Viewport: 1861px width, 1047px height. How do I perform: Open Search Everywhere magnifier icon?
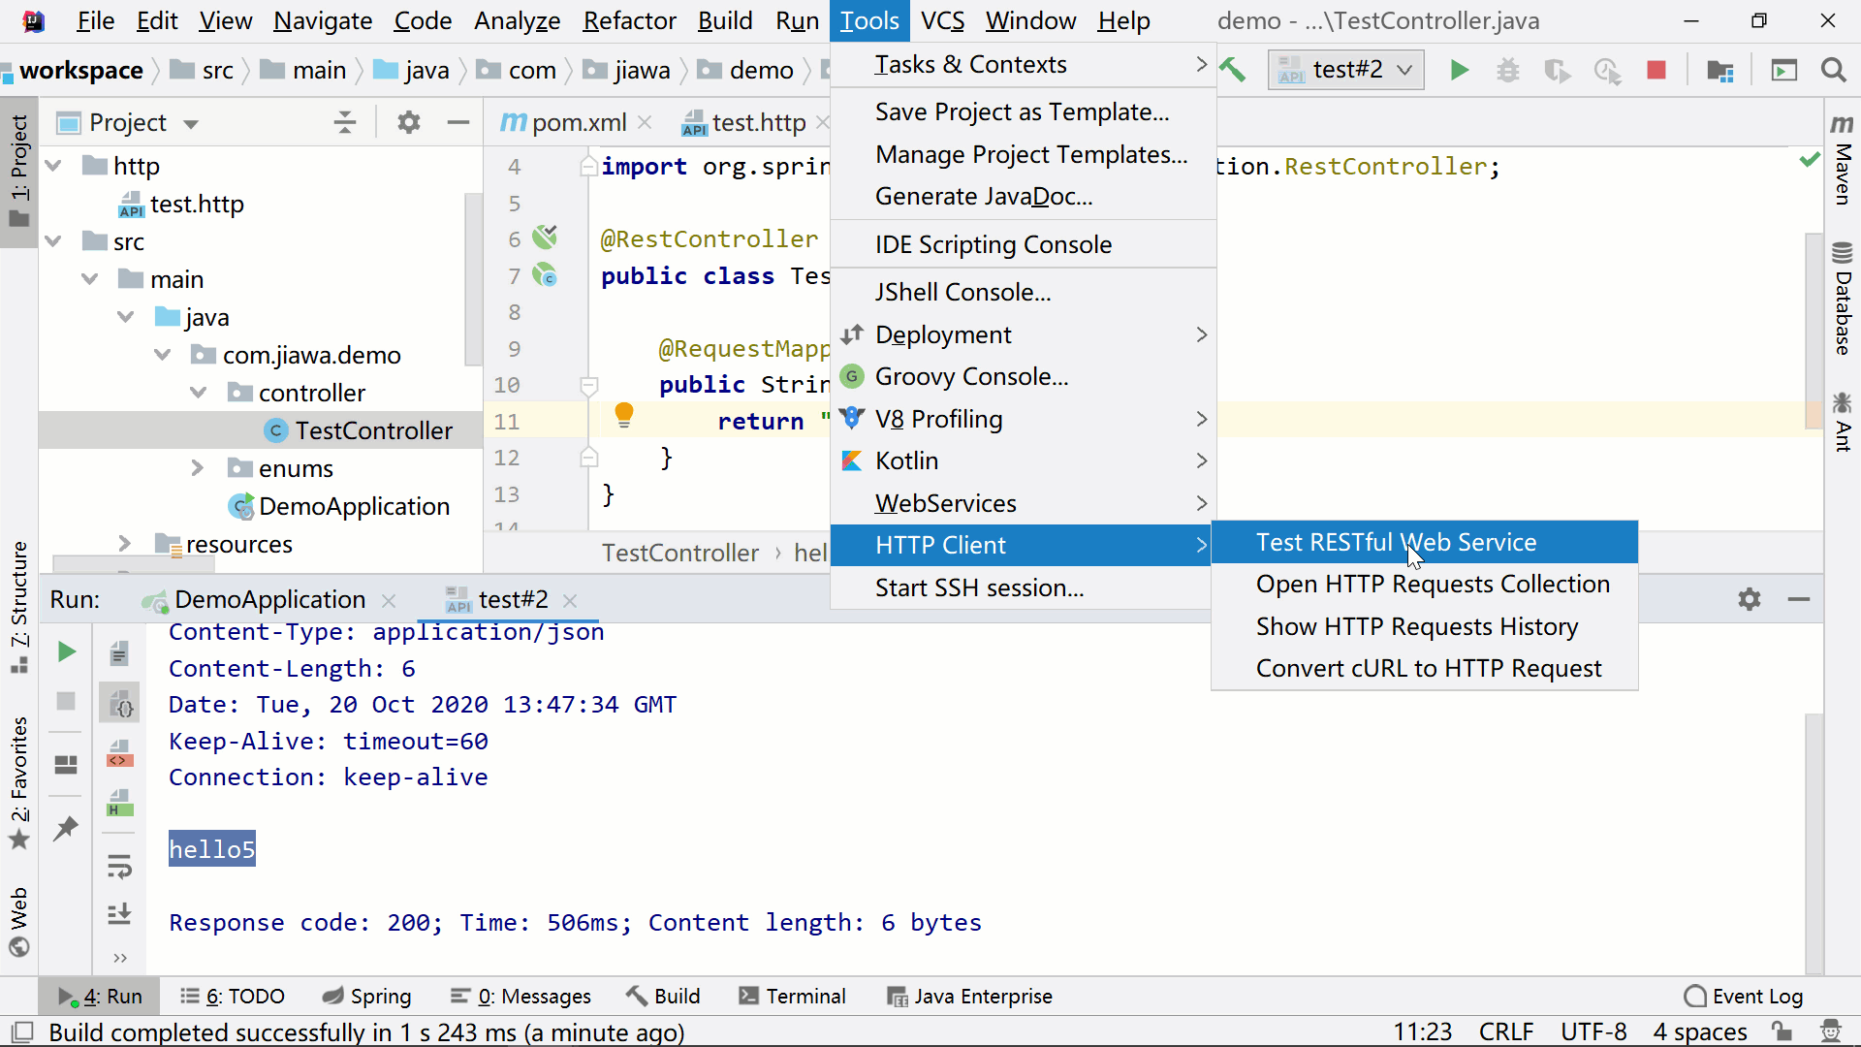click(1833, 70)
